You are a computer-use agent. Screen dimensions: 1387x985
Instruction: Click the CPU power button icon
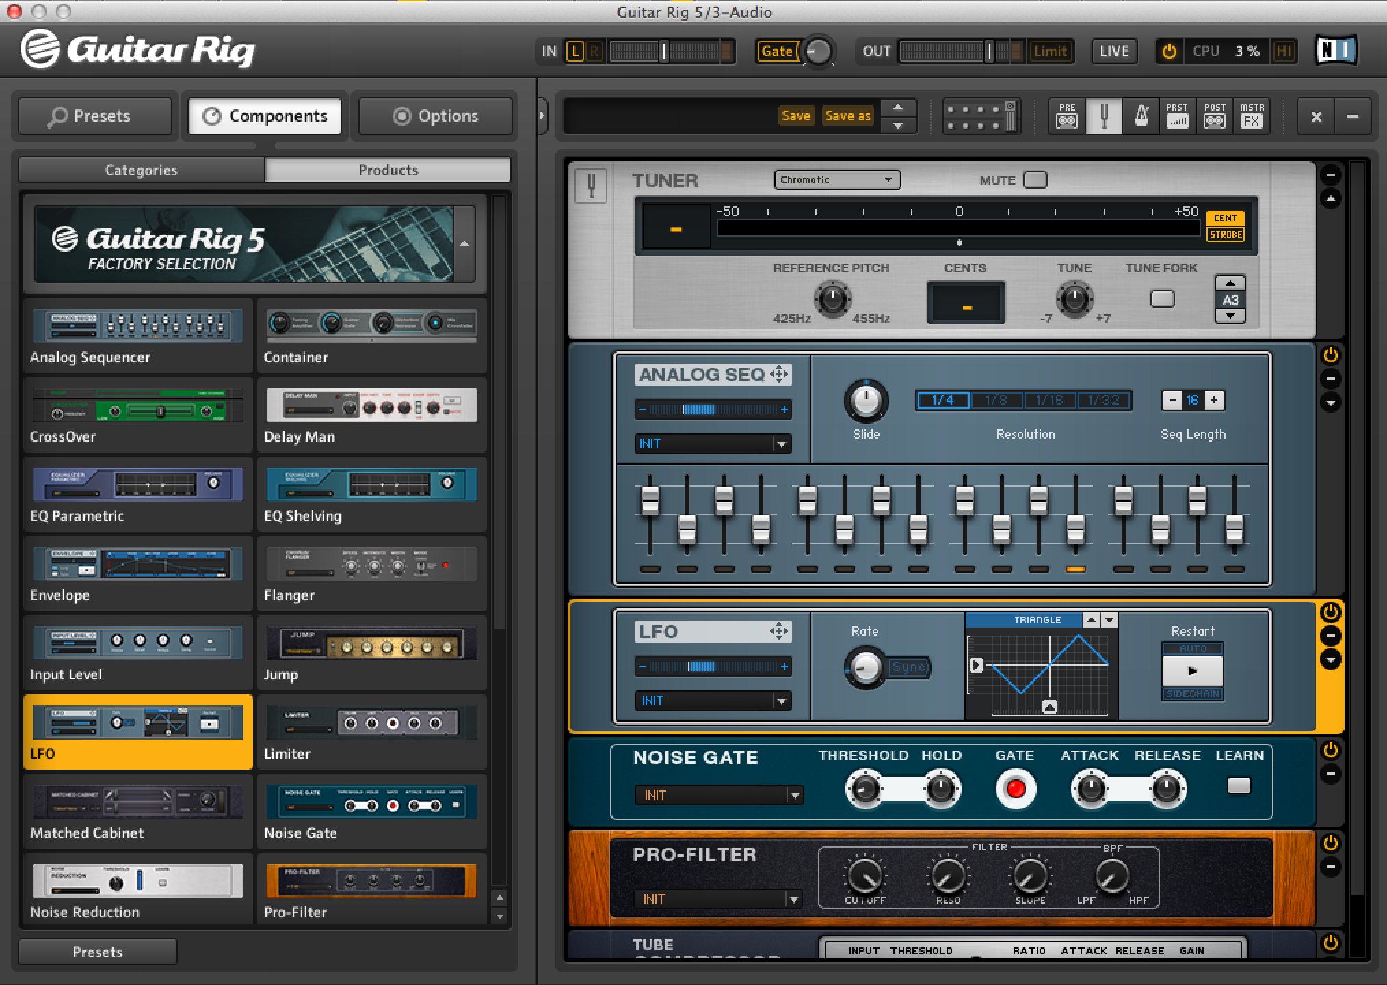pyautogui.click(x=1169, y=51)
